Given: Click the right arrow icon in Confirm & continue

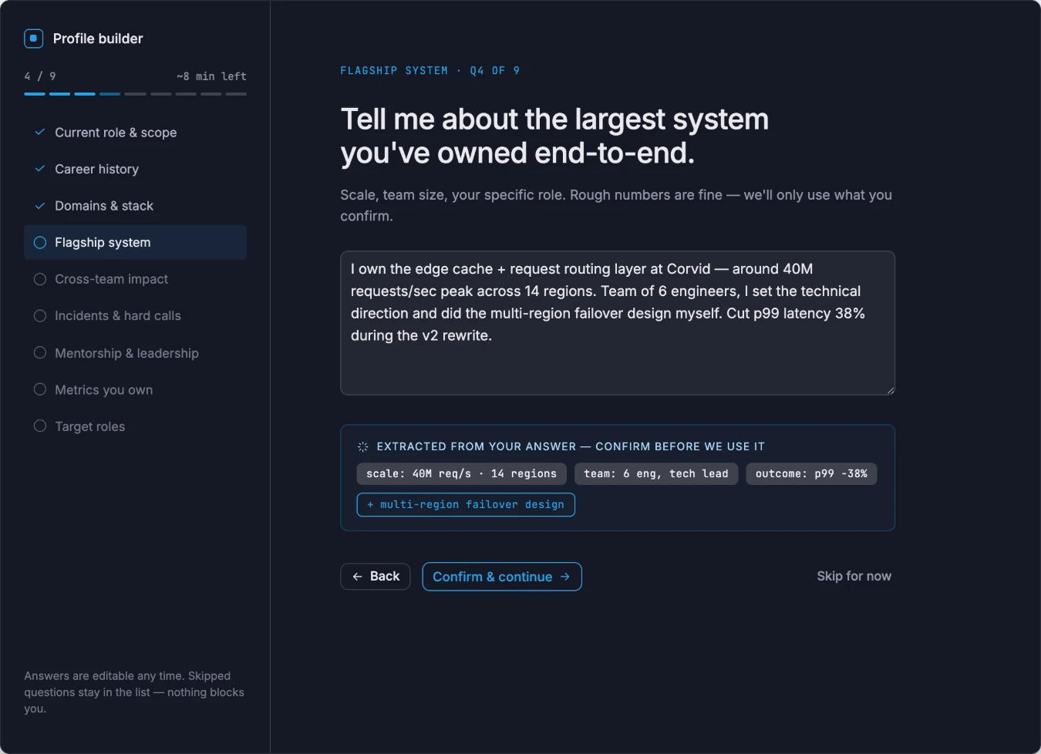Looking at the screenshot, I should (x=565, y=577).
